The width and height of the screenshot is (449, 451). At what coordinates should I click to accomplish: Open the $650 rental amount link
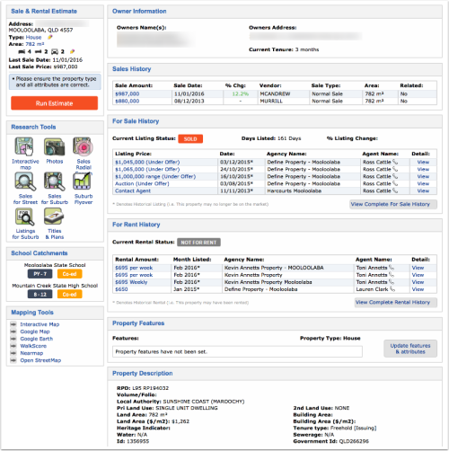[x=121, y=289]
